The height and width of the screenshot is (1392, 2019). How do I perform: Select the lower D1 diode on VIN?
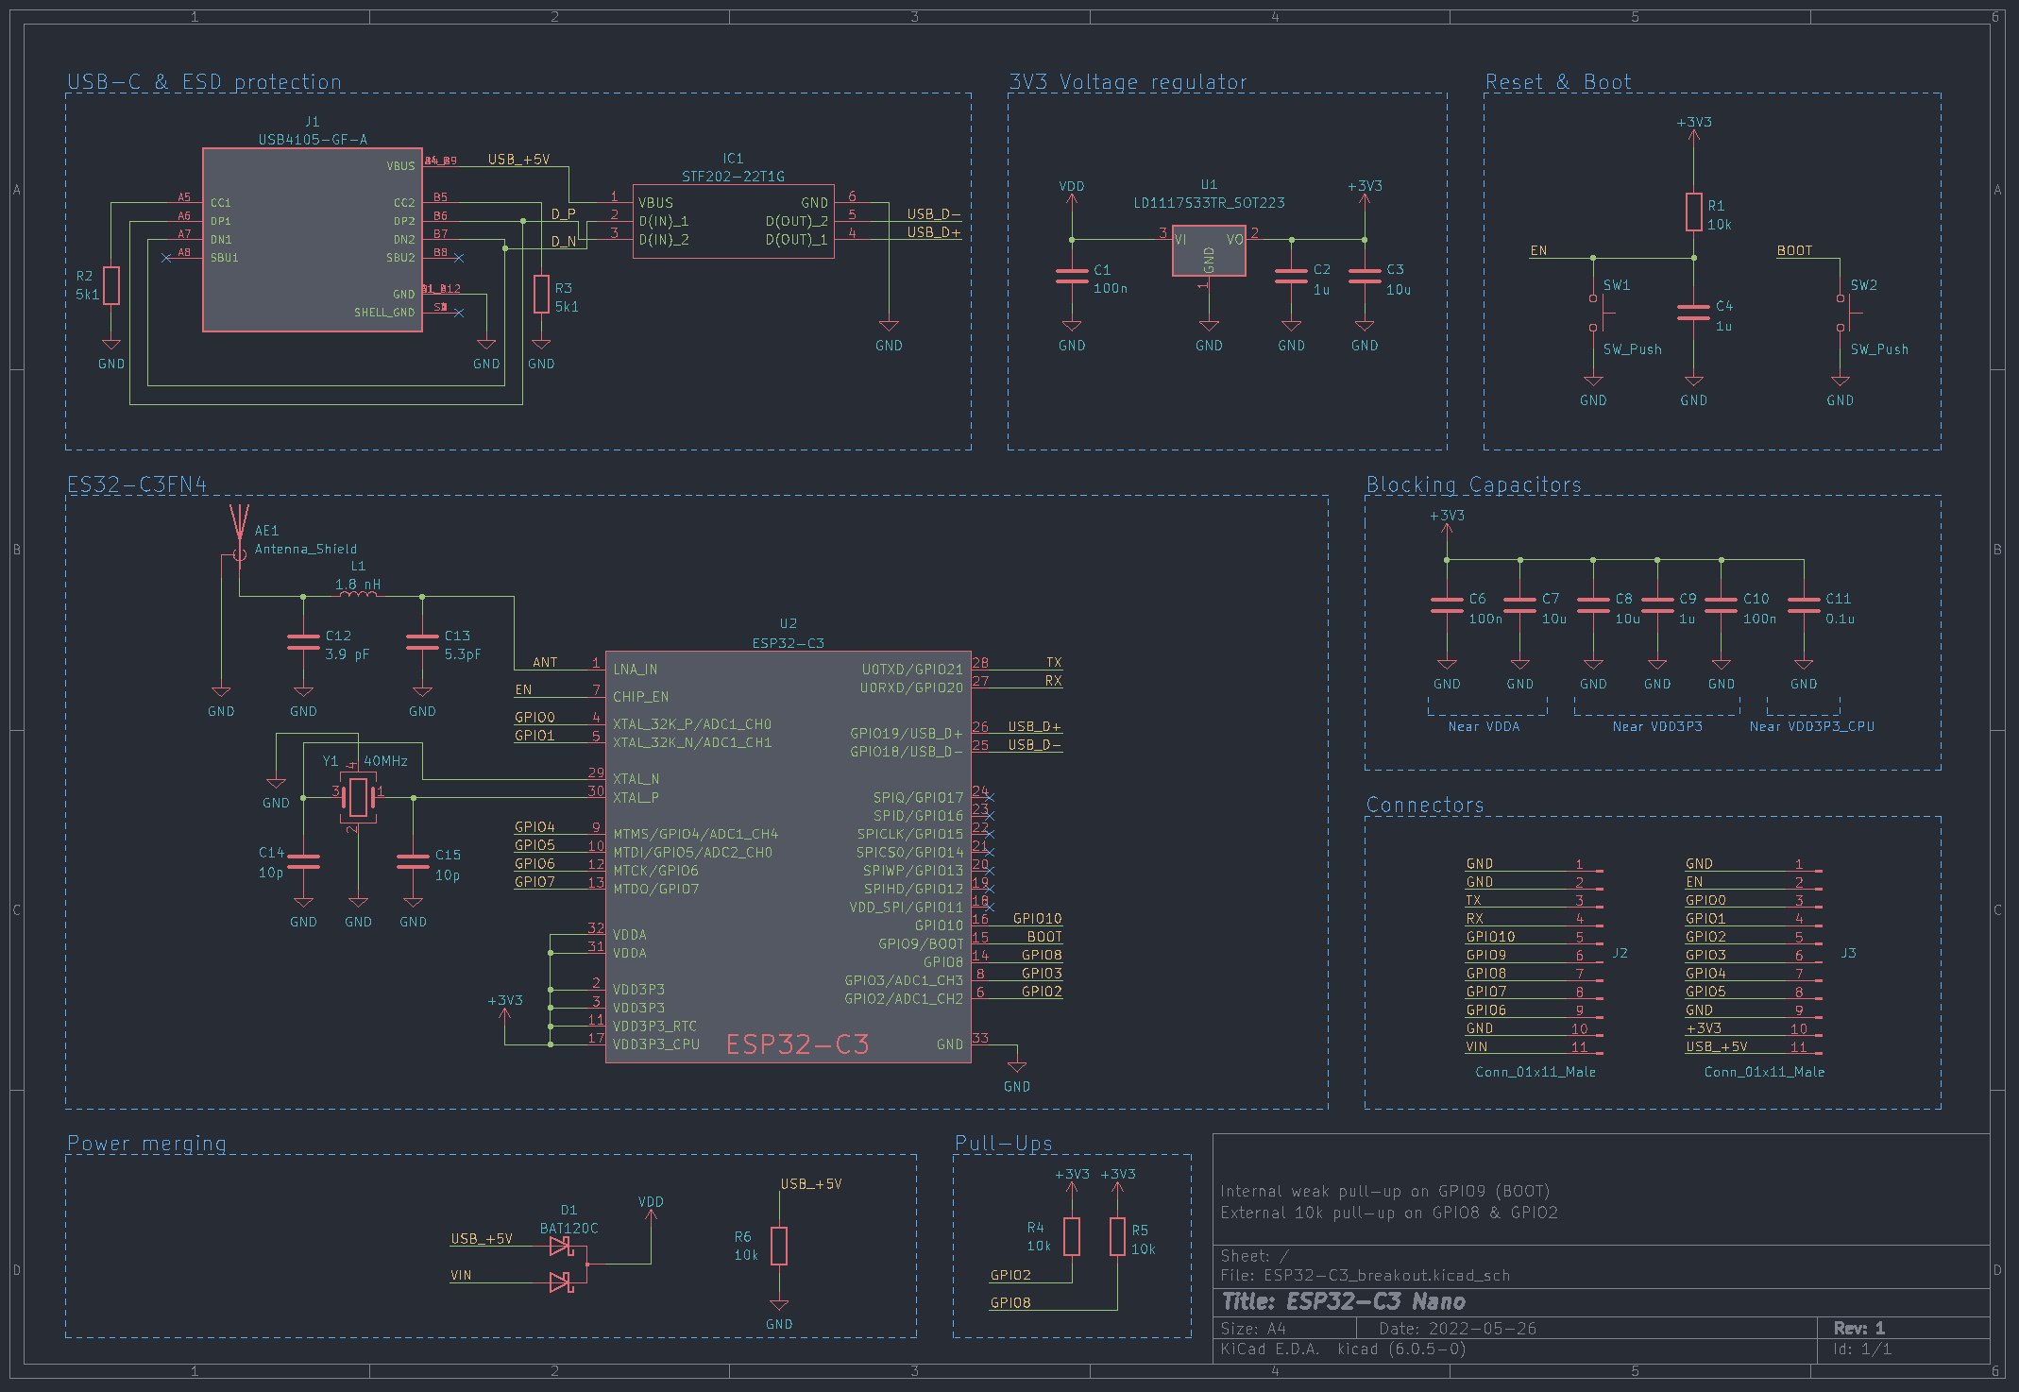(561, 1282)
